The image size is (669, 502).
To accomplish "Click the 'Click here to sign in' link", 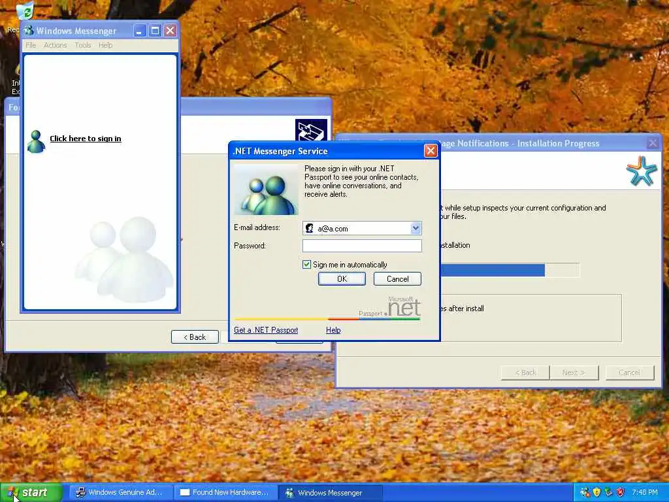I will (x=86, y=139).
